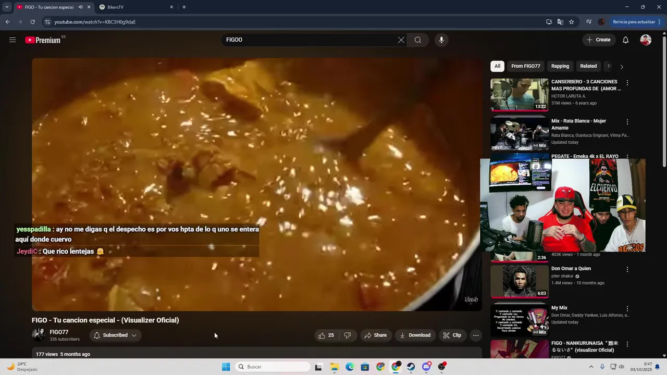Open options for Don Omar a Quien
Screen dimensions: 667x375
tap(627, 270)
